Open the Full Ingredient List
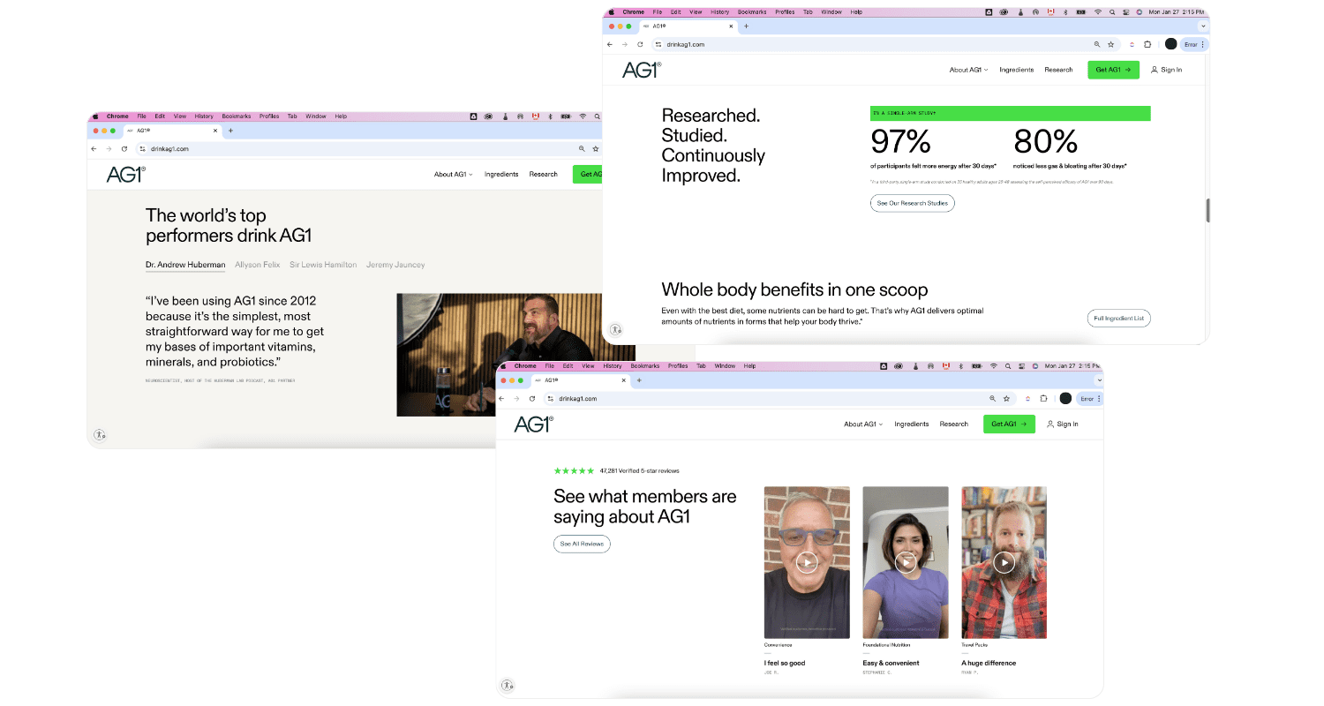The height and width of the screenshot is (706, 1324). point(1118,319)
